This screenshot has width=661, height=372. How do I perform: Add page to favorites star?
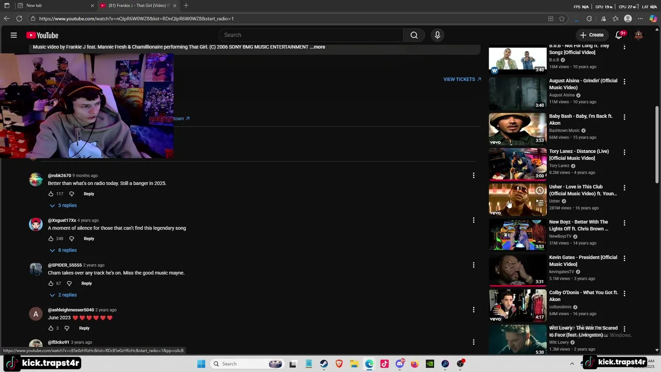pyautogui.click(x=562, y=19)
